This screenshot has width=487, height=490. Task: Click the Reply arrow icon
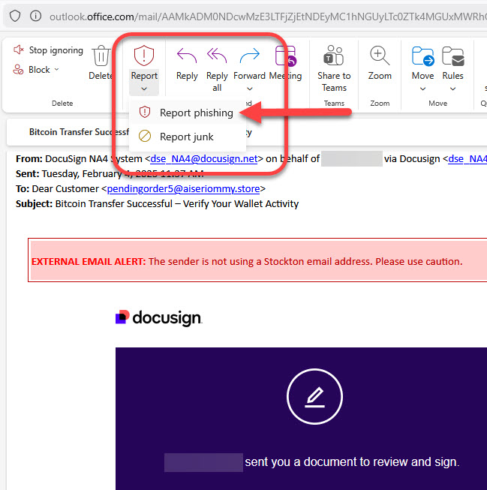[x=187, y=56]
